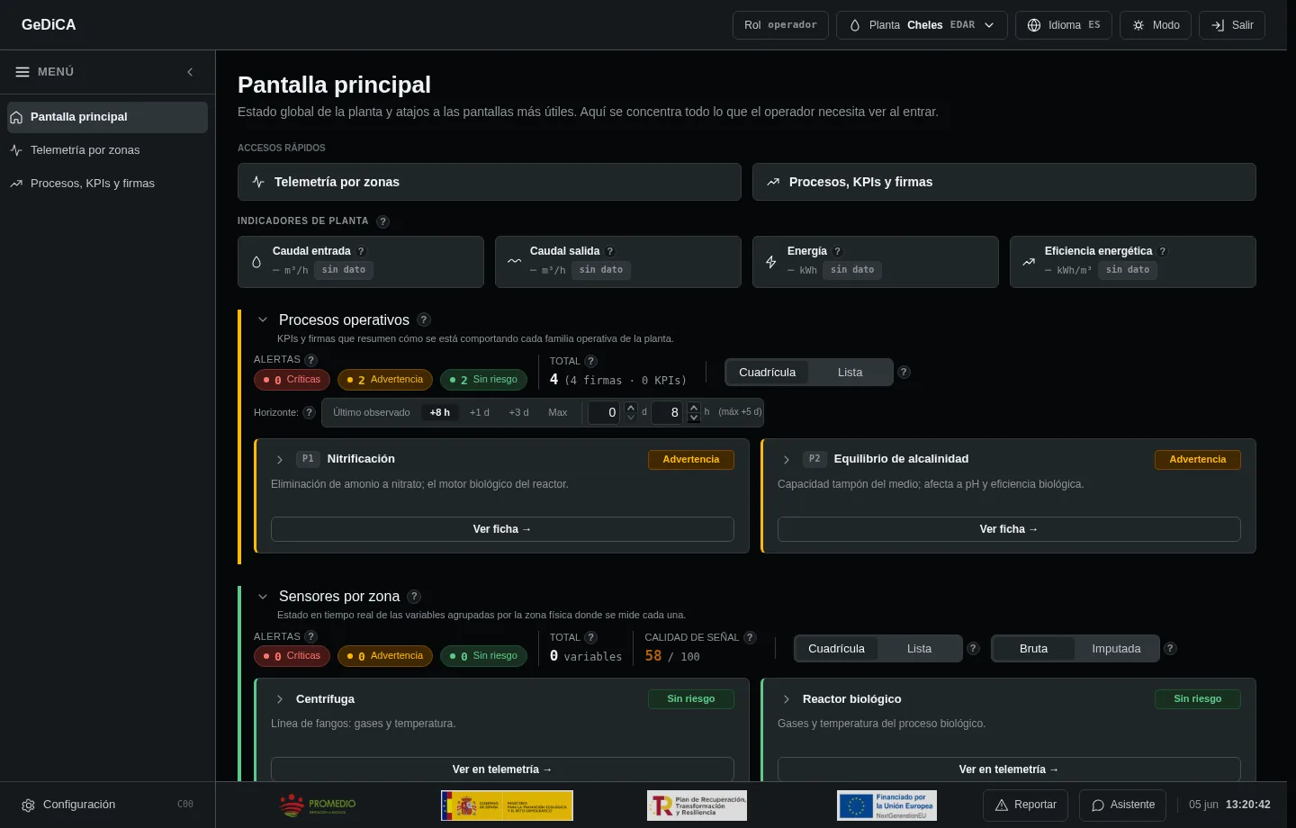Open help for Procesos operativos heading
This screenshot has width=1296, height=828.
(424, 319)
